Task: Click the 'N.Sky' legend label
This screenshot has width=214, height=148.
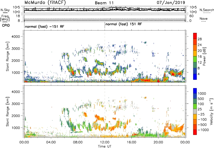Action: (5, 10)
